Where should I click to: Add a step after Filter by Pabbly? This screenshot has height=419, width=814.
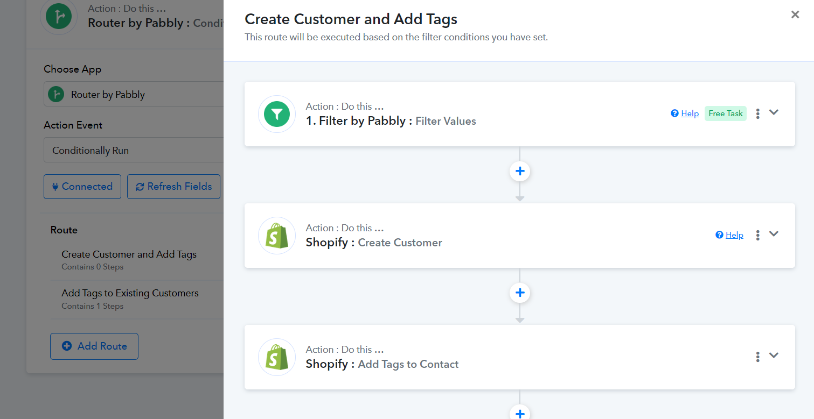tap(520, 171)
